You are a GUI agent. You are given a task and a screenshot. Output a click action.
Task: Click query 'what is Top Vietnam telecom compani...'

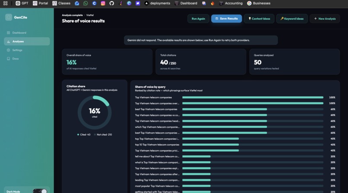(157, 162)
